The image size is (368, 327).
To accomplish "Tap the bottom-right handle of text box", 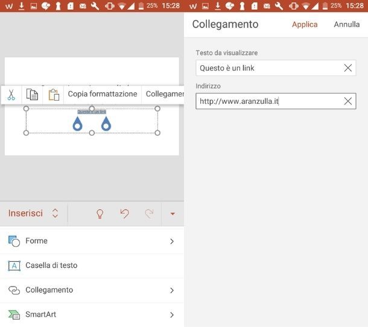I will [157, 133].
